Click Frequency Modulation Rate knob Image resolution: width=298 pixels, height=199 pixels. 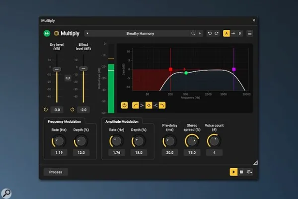[59, 141]
